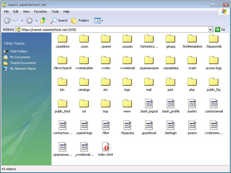Open the address bar dropdown arrow
The width and height of the screenshot is (231, 173).
[210, 30]
